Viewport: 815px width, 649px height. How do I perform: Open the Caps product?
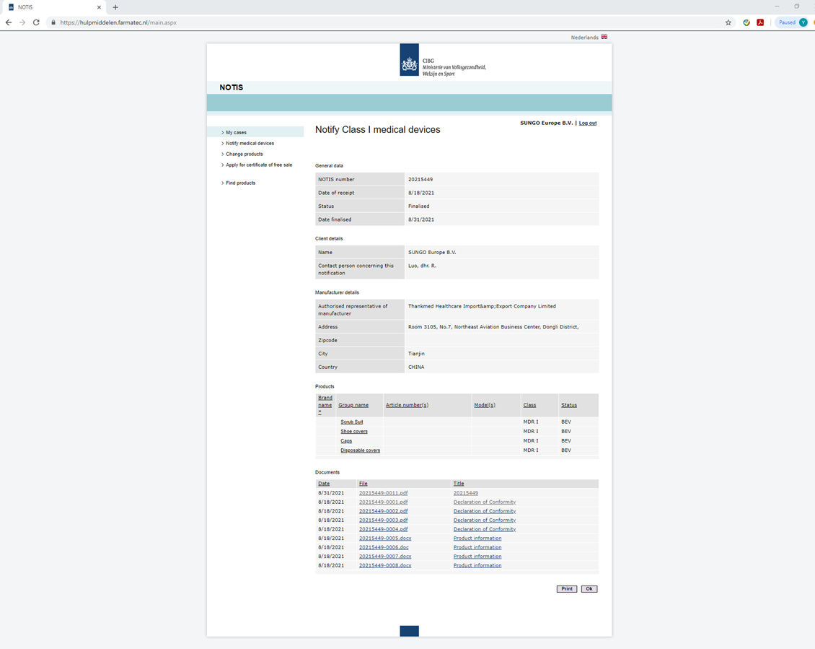(346, 441)
